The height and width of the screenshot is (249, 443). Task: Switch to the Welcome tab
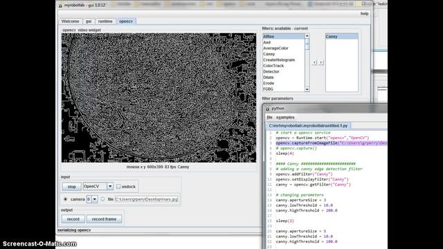pyautogui.click(x=71, y=21)
